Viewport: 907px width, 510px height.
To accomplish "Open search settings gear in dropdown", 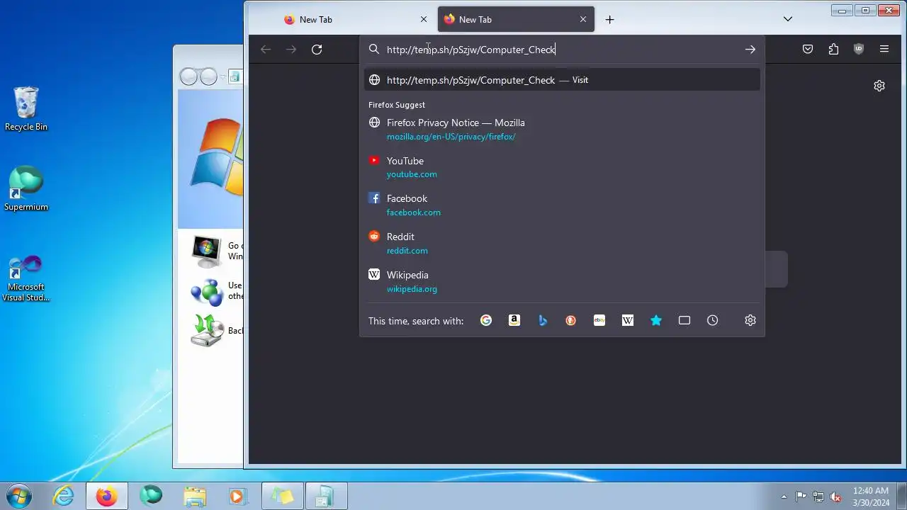I will tap(750, 321).
